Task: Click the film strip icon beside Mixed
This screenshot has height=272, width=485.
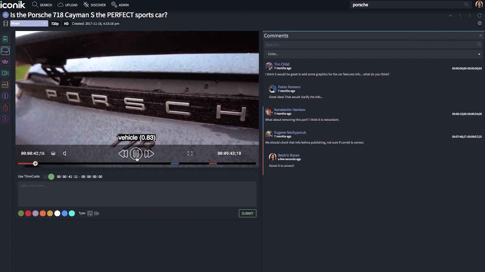Action: pyautogui.click(x=6, y=23)
